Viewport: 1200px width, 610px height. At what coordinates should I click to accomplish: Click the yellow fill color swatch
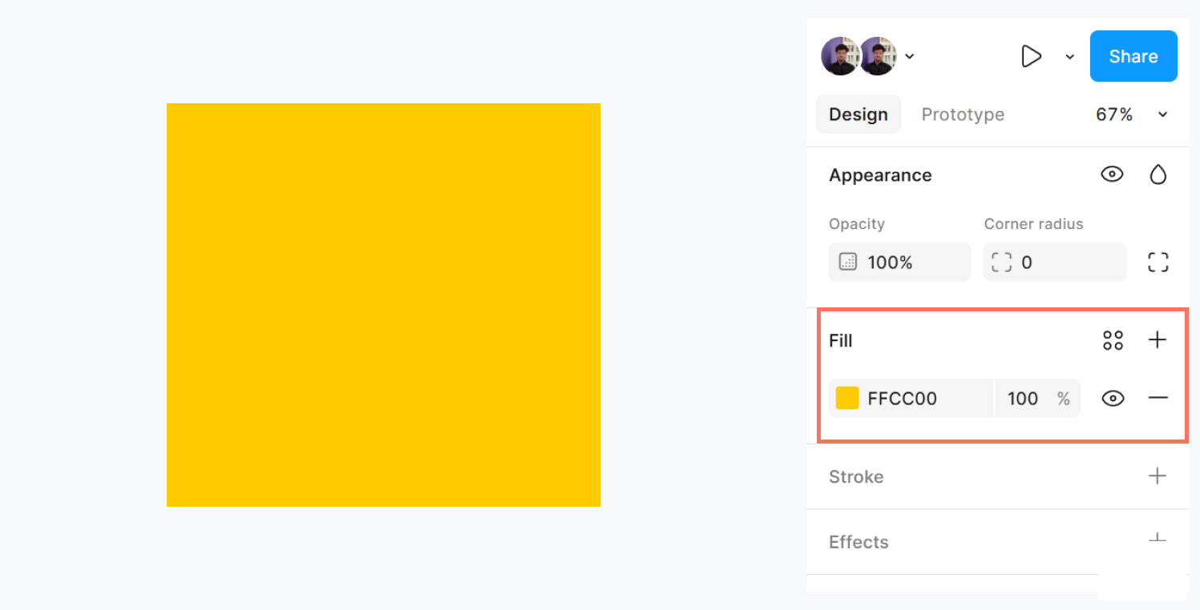[847, 398]
